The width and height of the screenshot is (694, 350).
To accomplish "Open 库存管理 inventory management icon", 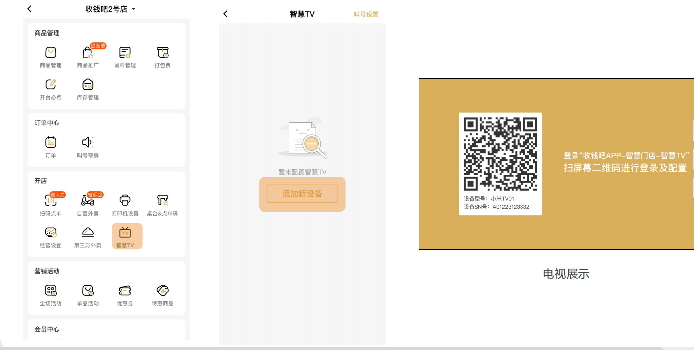I will pyautogui.click(x=88, y=84).
